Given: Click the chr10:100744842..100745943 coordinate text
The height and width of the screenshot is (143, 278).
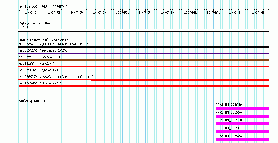Looking at the screenshot, I should pos(43,7).
